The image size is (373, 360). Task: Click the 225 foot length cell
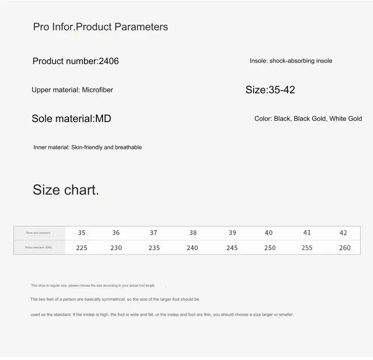pos(82,248)
